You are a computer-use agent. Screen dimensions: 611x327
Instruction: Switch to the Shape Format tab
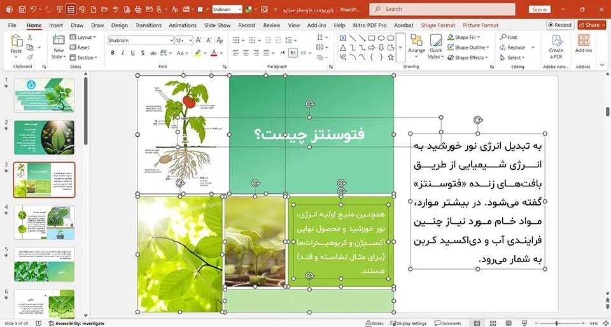coord(438,25)
